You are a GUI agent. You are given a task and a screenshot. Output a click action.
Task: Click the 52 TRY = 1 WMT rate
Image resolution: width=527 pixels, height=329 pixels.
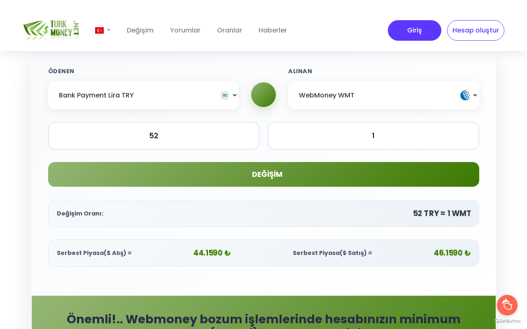coord(442,213)
